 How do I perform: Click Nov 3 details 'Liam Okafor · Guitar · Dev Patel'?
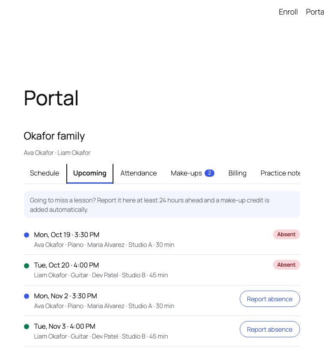pos(76,336)
